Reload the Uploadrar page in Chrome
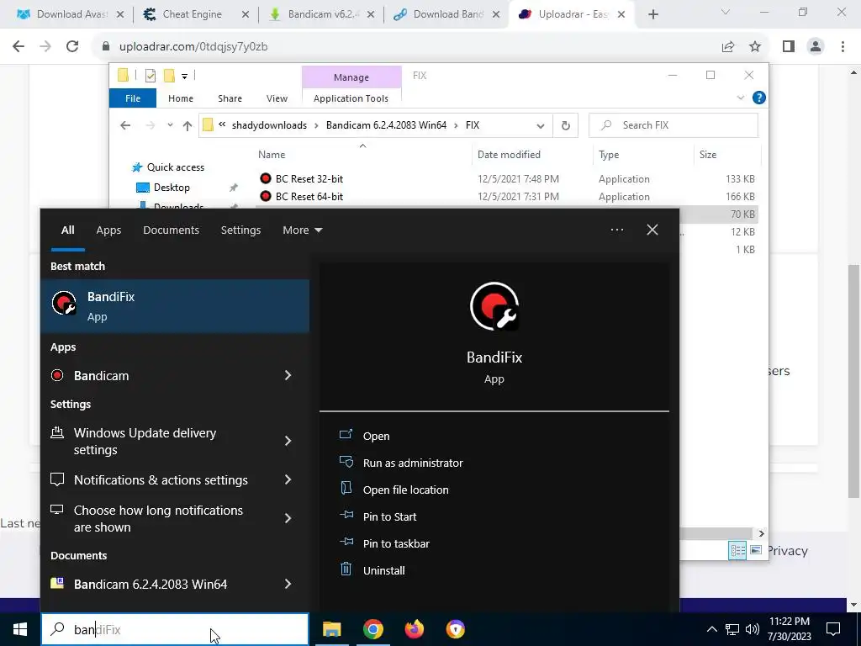The image size is (861, 646). [72, 47]
